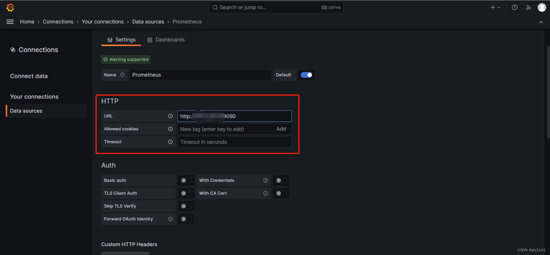
Task: Open the help question mark icon
Action: 514,7
